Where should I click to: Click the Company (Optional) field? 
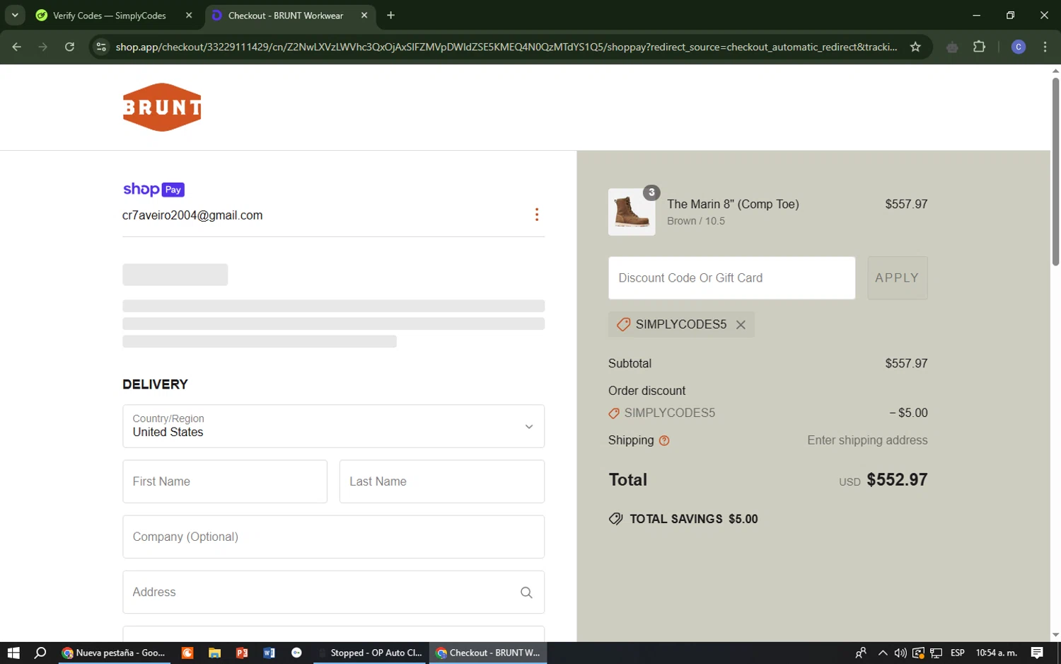pos(333,537)
